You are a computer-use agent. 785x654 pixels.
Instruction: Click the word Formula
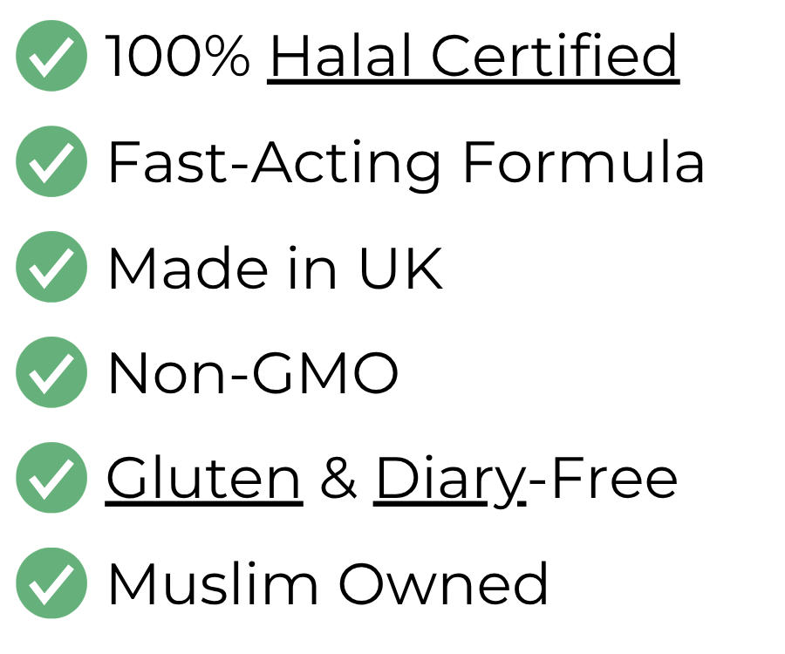[584, 161]
